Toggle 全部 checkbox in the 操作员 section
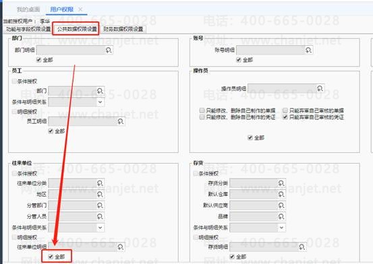 click(250, 138)
